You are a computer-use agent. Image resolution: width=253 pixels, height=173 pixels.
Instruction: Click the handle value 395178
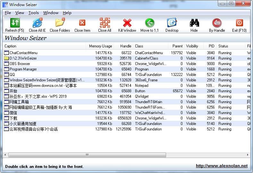pos(125,58)
